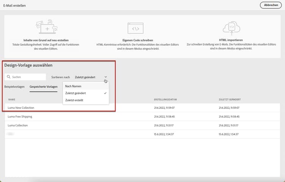Click creation date 21.6.2022, 11:58:45

[x=164, y=116]
